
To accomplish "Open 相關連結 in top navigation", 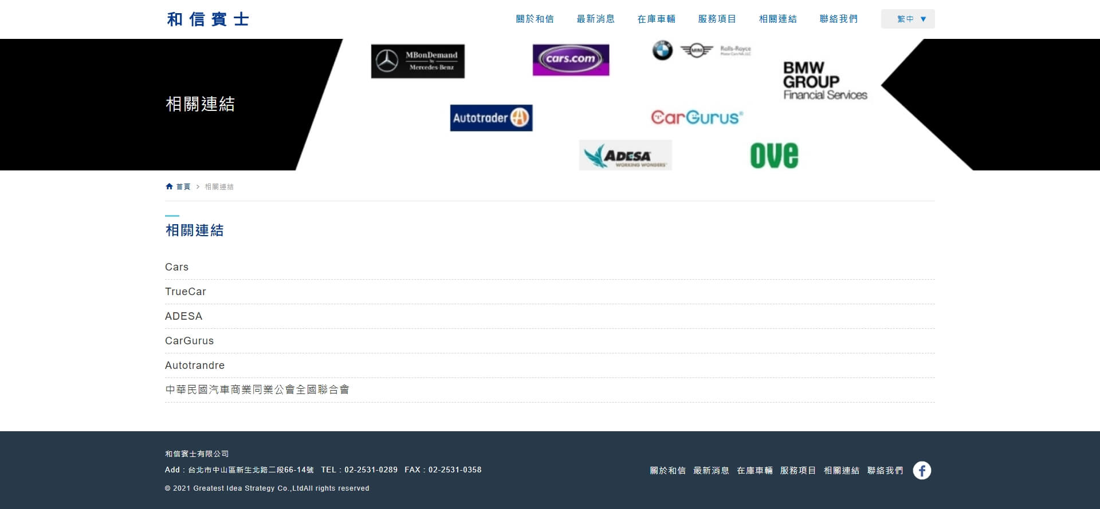I will click(x=777, y=19).
